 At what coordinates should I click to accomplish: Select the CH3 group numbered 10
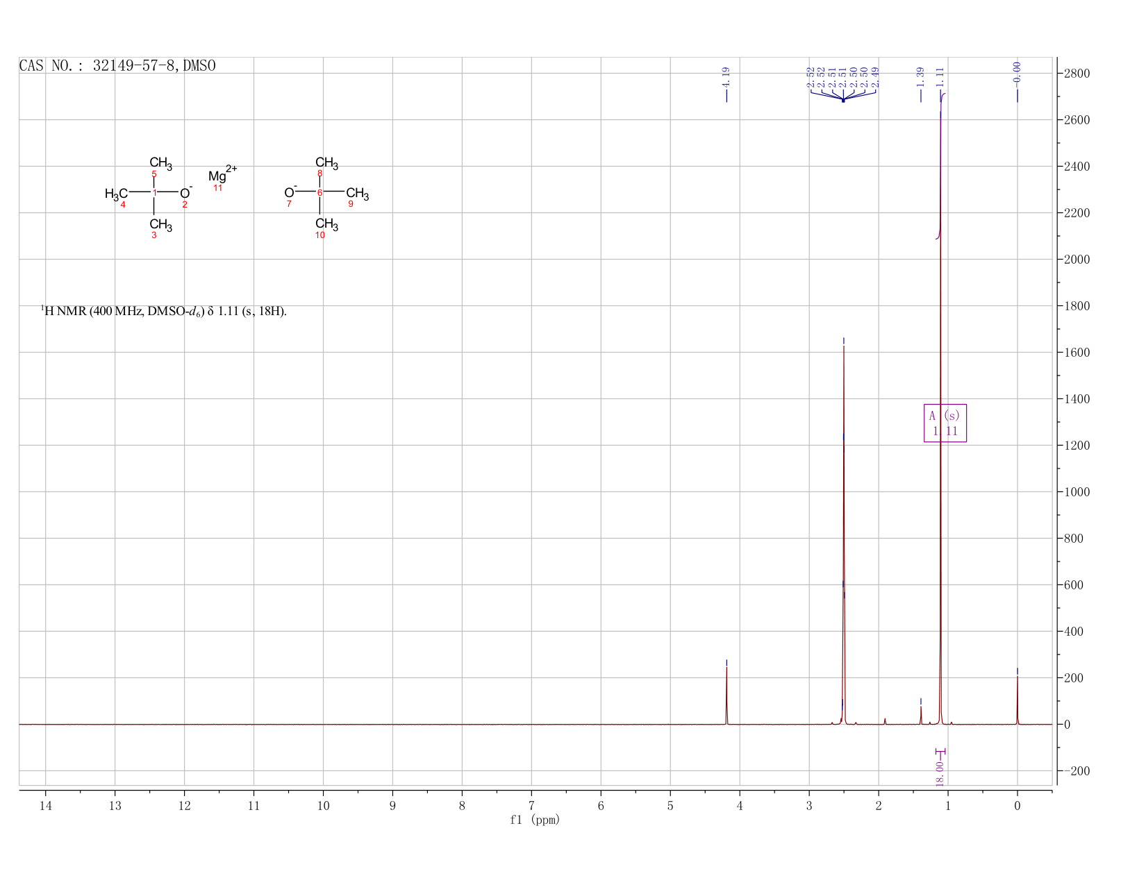tap(326, 224)
